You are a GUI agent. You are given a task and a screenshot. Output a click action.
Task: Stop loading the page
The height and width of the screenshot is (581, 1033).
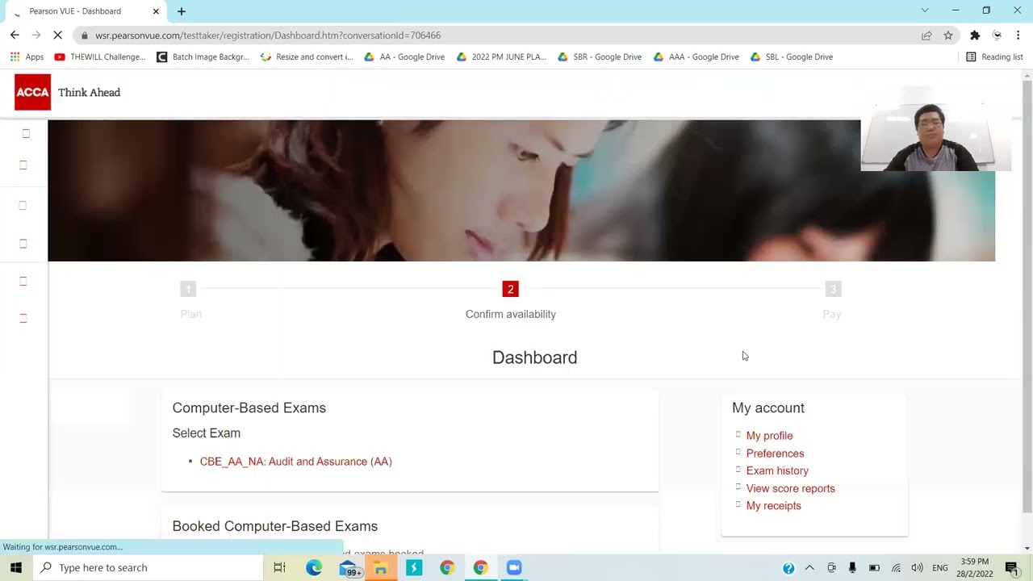59,36
